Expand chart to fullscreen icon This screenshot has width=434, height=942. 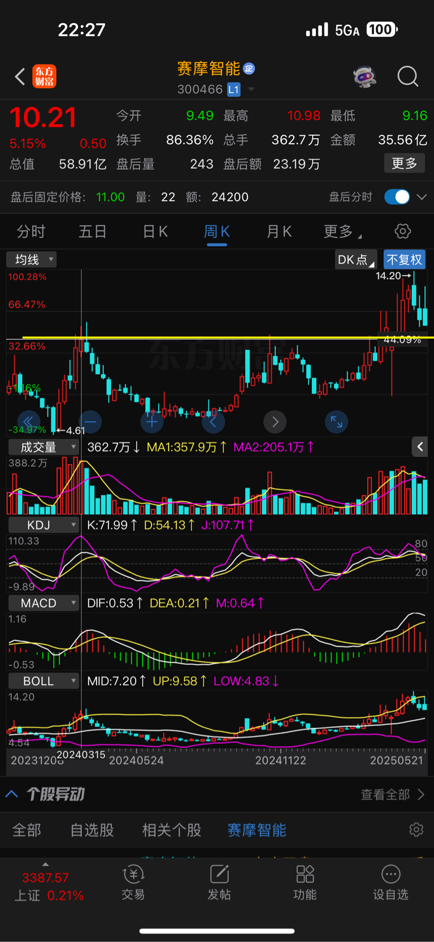click(336, 421)
